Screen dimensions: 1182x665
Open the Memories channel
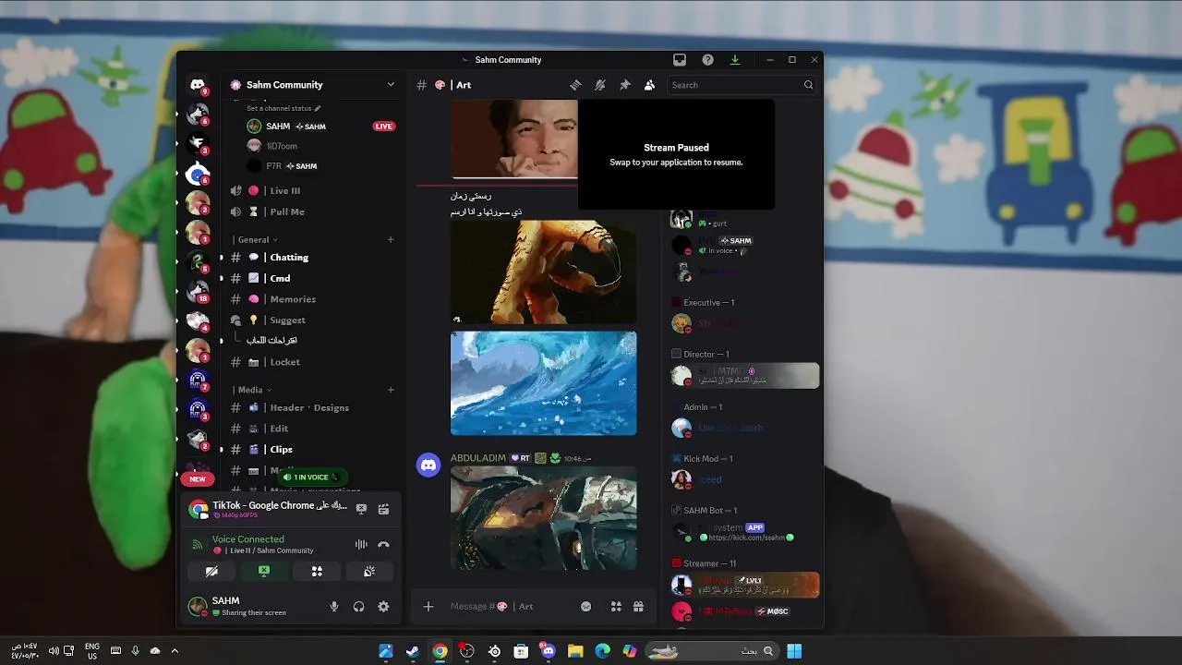313,299
